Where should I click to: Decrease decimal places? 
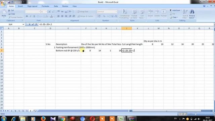(116, 16)
